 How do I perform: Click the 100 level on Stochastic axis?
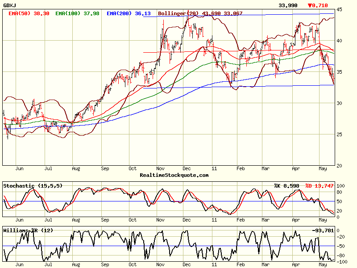341,185
